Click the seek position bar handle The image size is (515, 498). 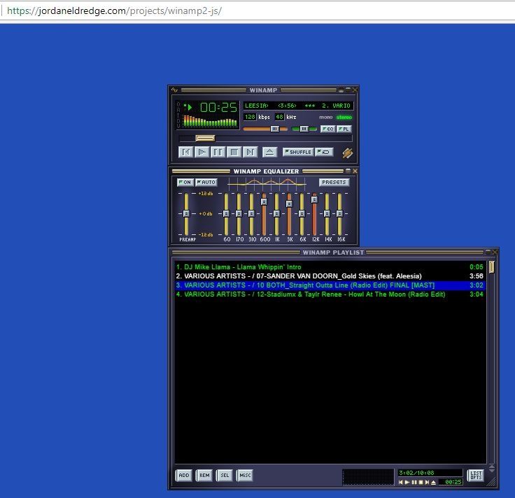205,138
